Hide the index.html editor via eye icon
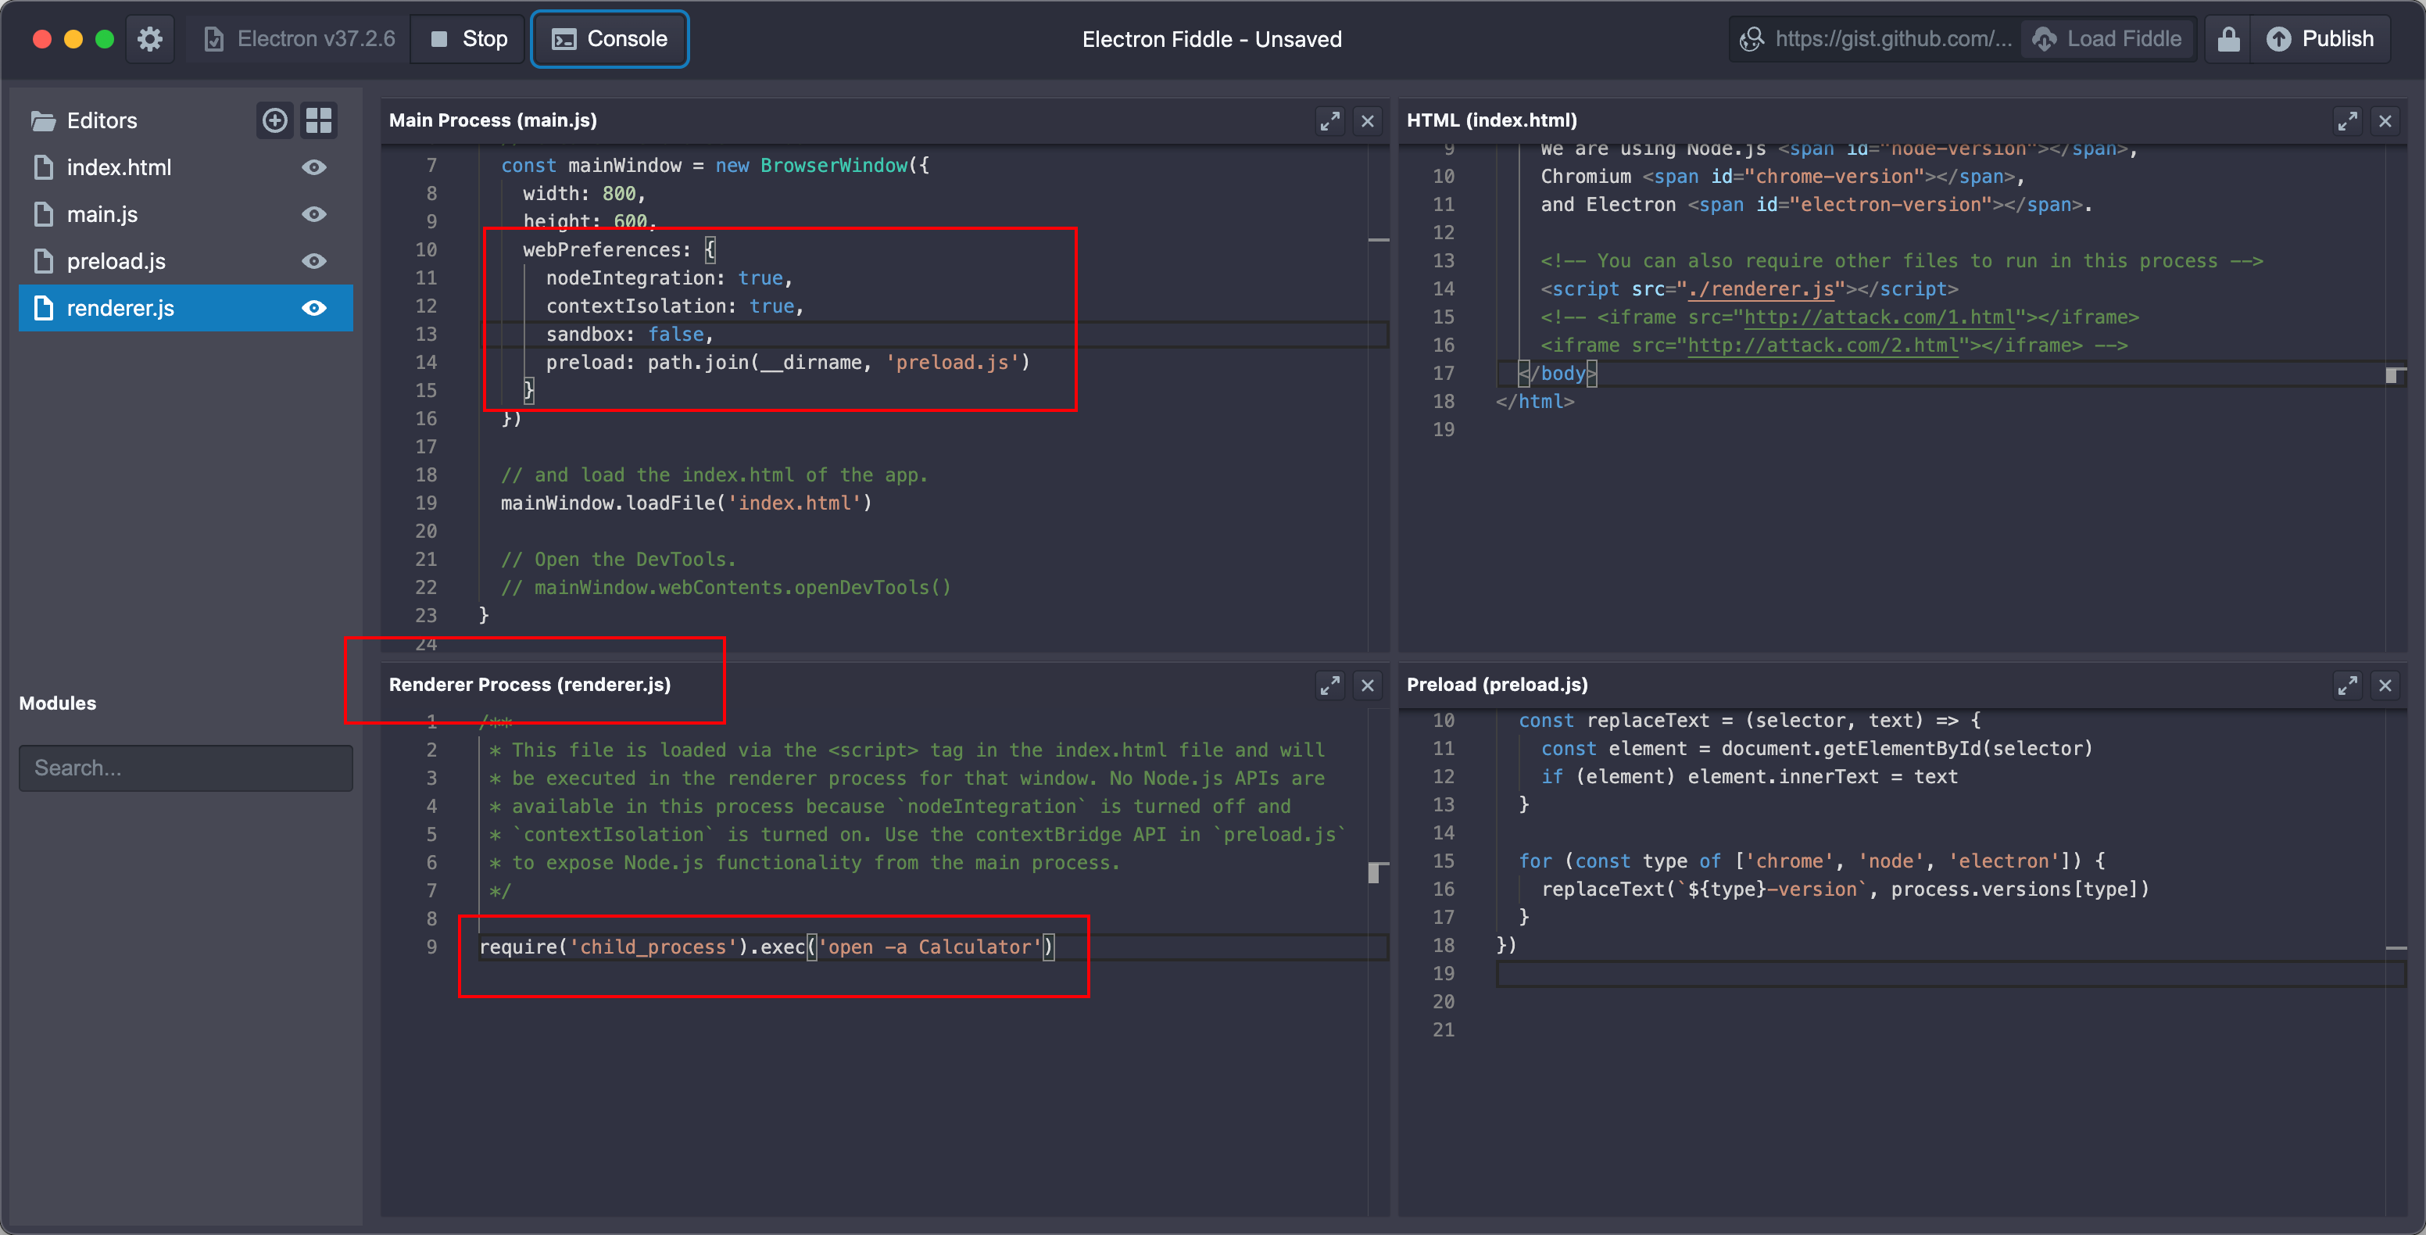2426x1235 pixels. 313,168
